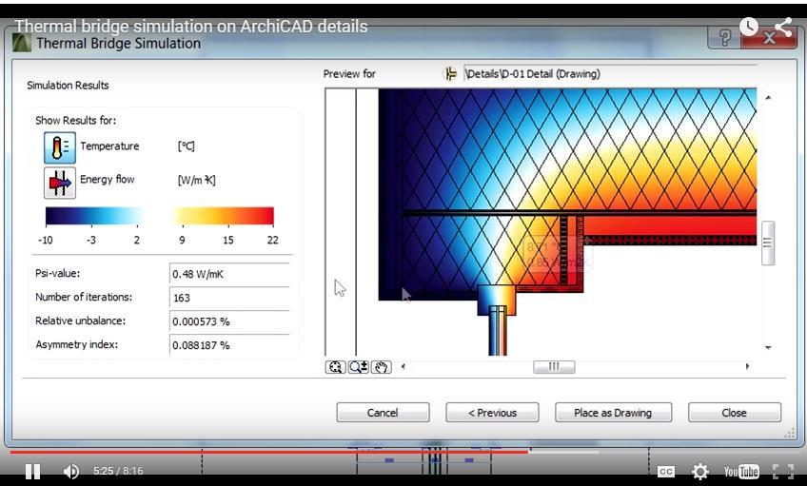Screen dimensions: 807x486
Task: Click the vertical scrollbar thumb
Action: pyautogui.click(x=768, y=243)
